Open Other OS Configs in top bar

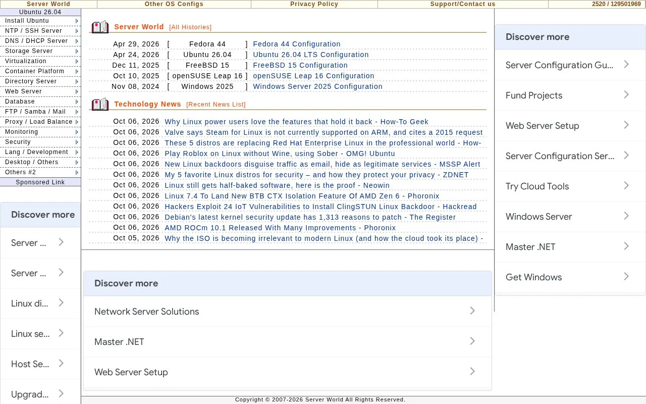coord(174,4)
